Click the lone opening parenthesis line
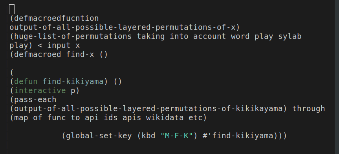This screenshot has height=154, width=339. click(x=12, y=72)
